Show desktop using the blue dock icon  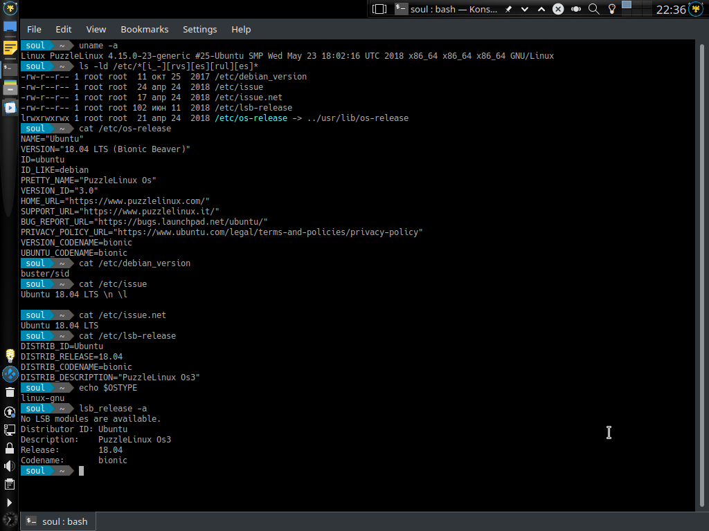tap(10, 27)
